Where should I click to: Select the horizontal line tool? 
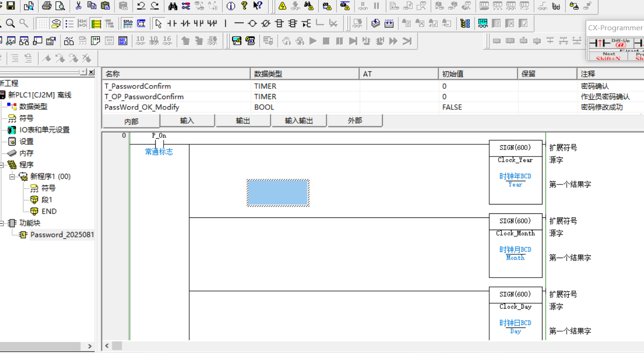point(239,23)
